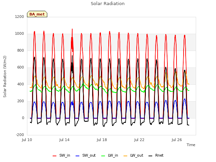Toggle the Rnet legend entry
216x162 pixels.
pos(156,156)
